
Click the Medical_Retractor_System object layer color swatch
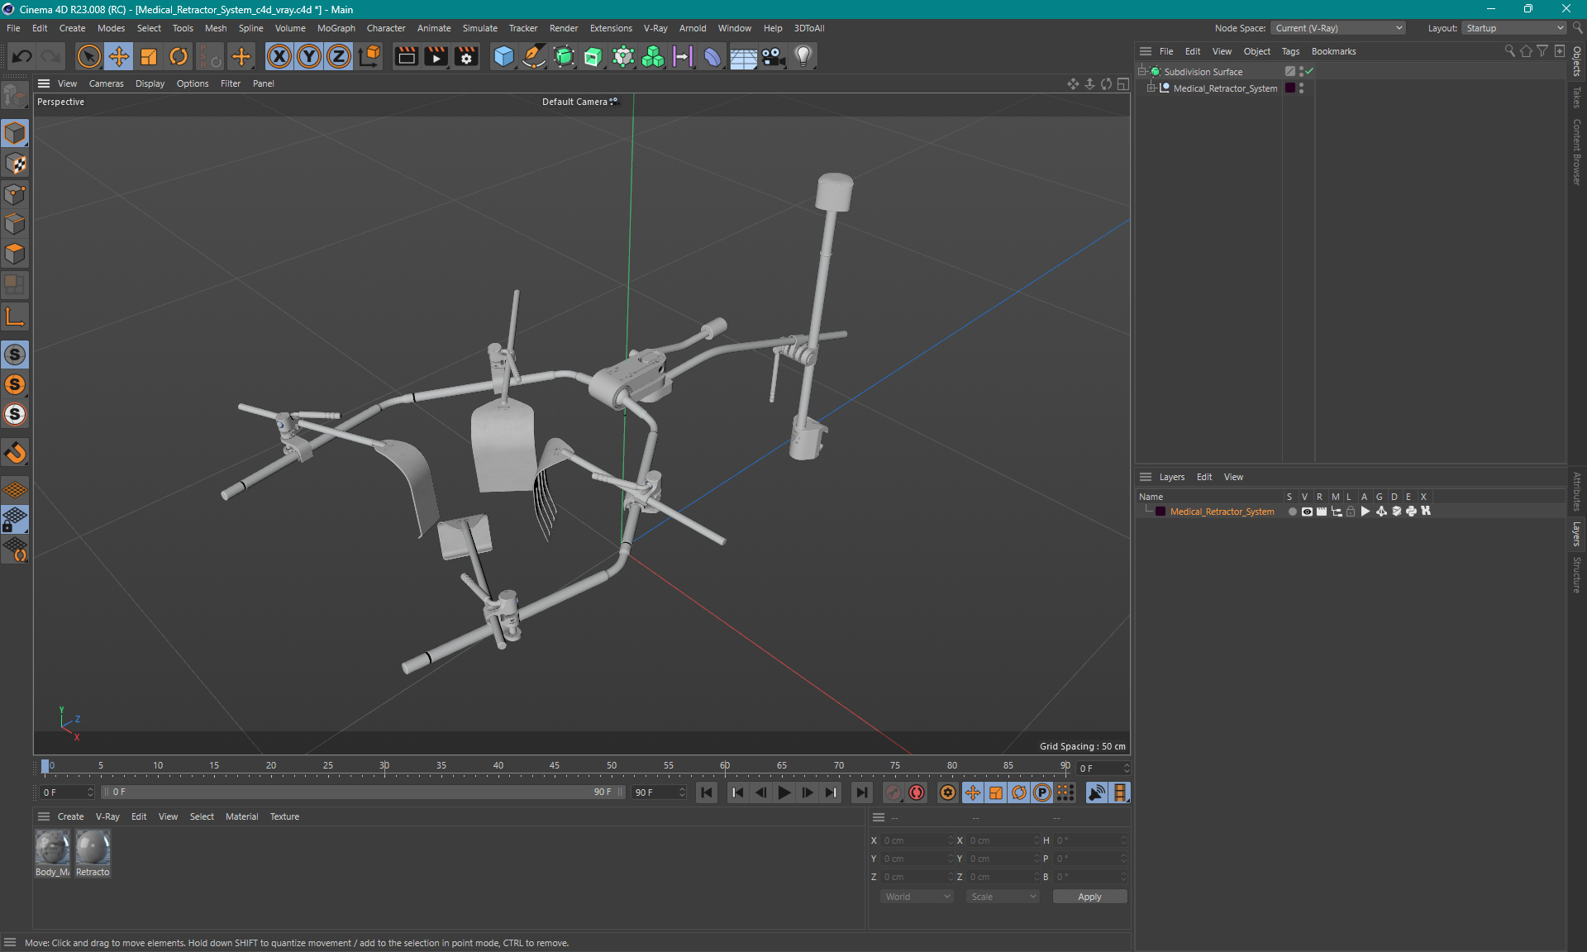pyautogui.click(x=1290, y=88)
